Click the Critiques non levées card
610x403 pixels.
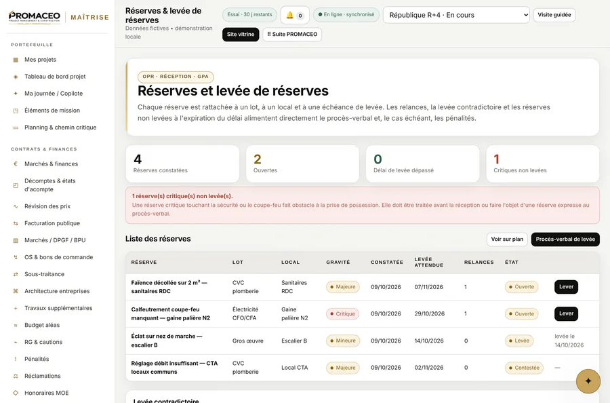pyautogui.click(x=543, y=164)
